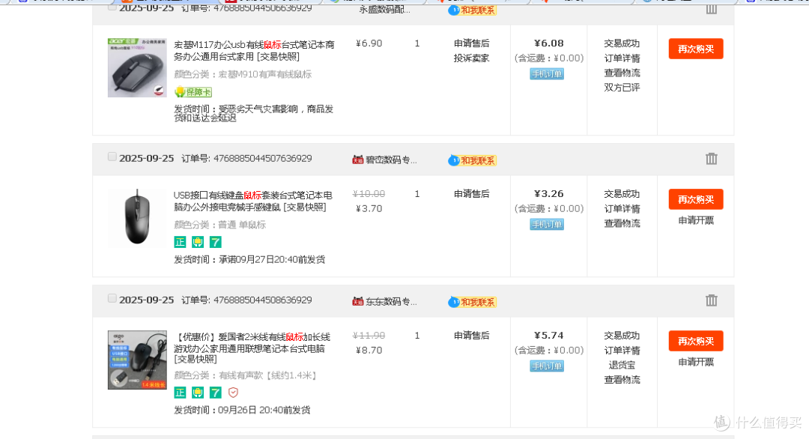Click 和我联系 chat icon for 碧峦数码 shop
Viewport: 809px width, 439px height.
(x=472, y=160)
